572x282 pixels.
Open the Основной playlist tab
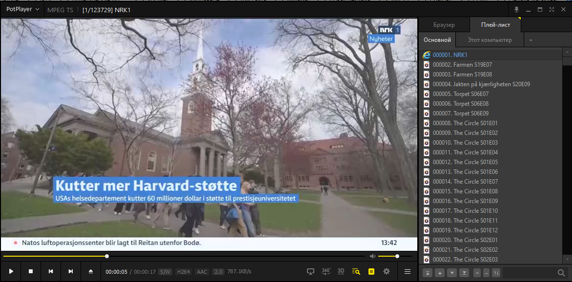[437, 40]
